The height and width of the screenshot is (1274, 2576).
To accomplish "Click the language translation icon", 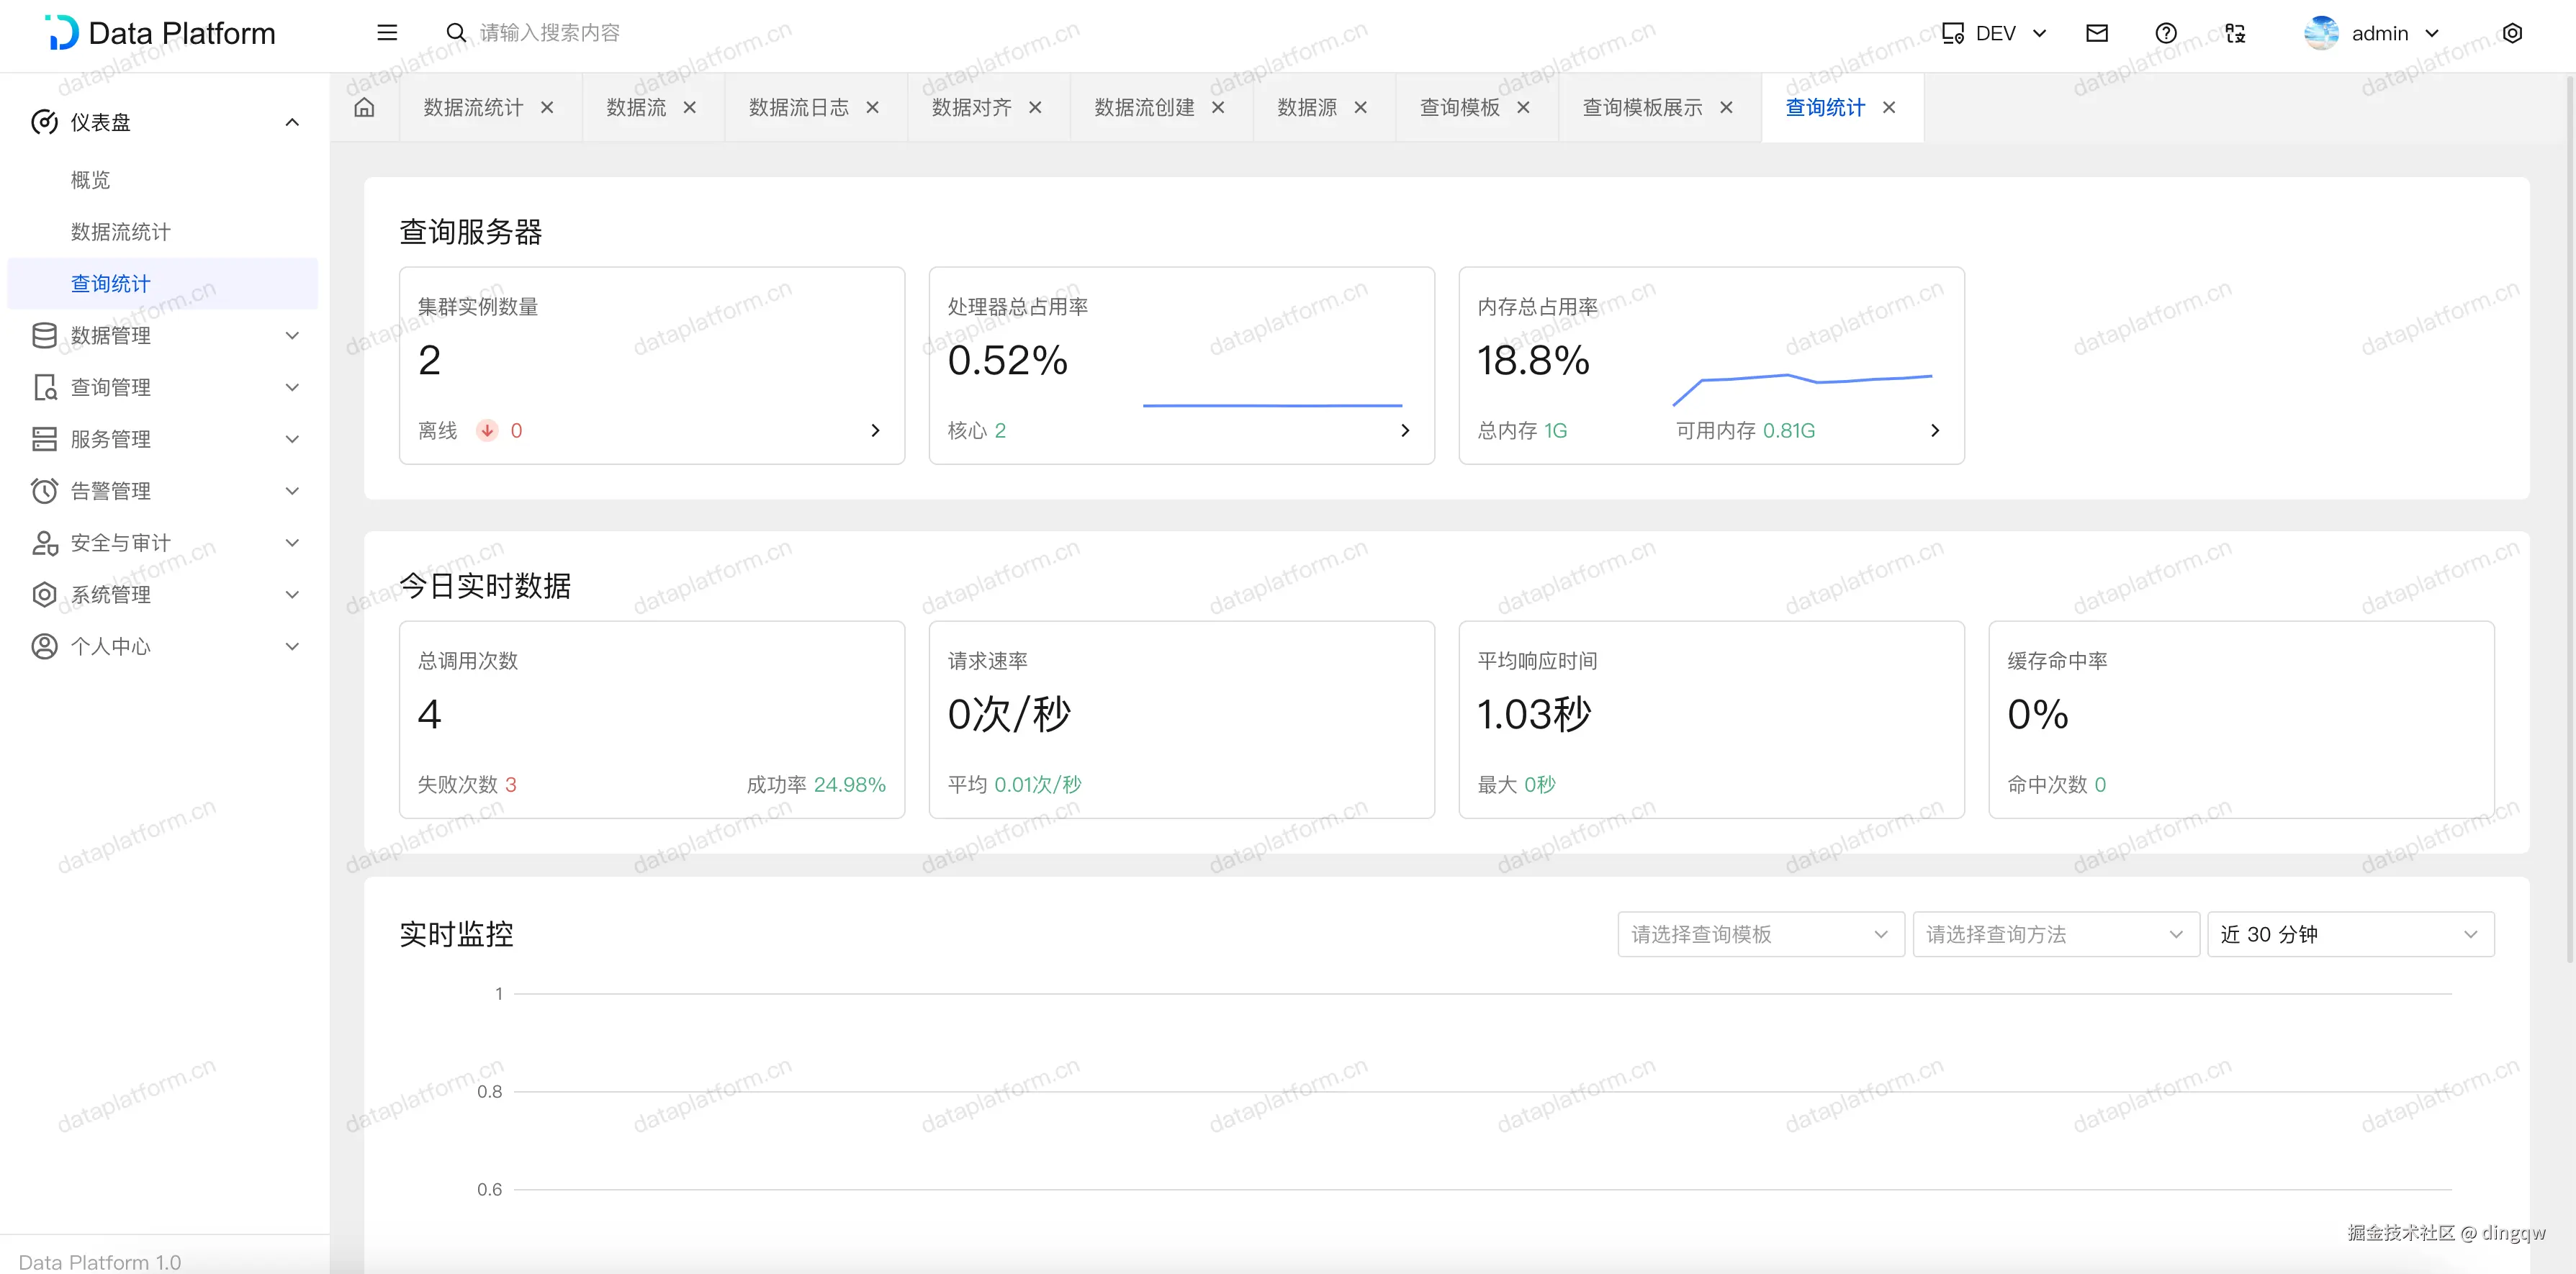I will pyautogui.click(x=2235, y=33).
